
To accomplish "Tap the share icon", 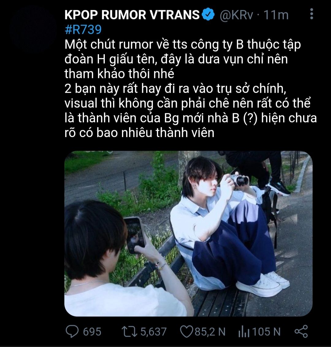I will point(301,331).
